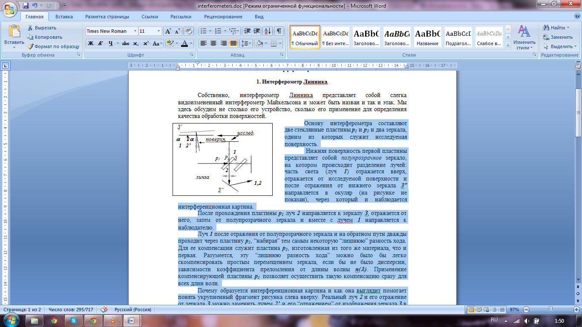The width and height of the screenshot is (582, 327).
Task: Open font name Times New Roman dropdown
Action: click(135, 31)
